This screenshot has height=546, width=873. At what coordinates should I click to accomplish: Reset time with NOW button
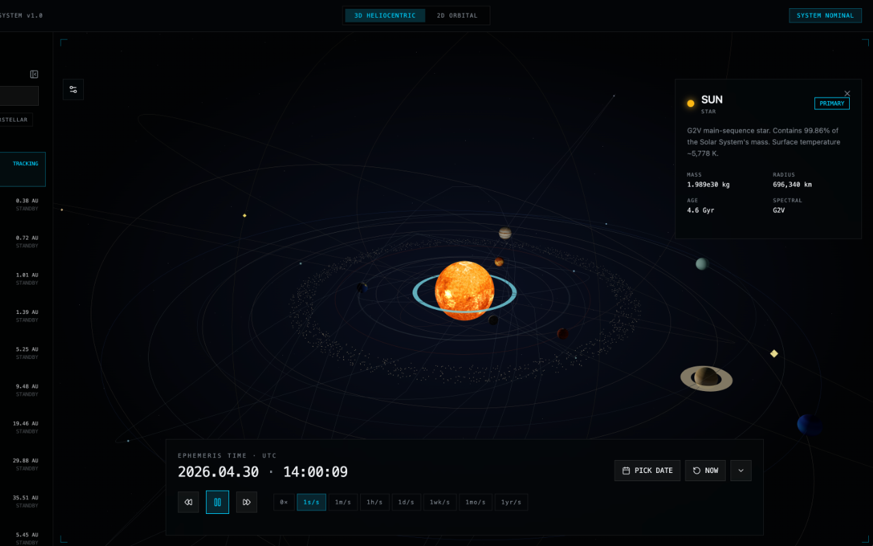(705, 470)
